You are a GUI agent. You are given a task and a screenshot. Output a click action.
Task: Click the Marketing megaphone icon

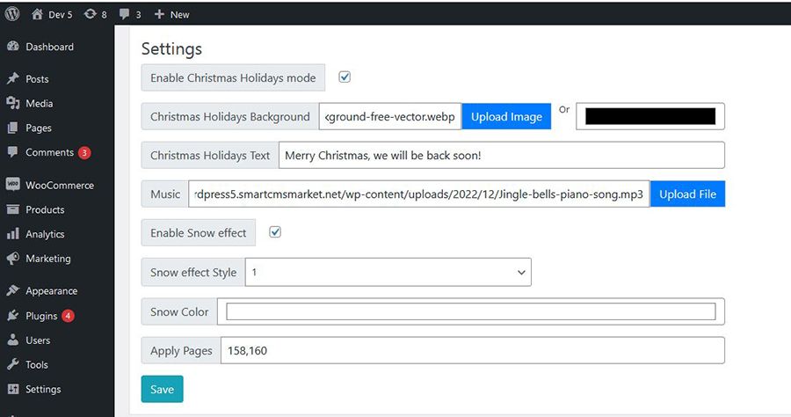click(13, 259)
